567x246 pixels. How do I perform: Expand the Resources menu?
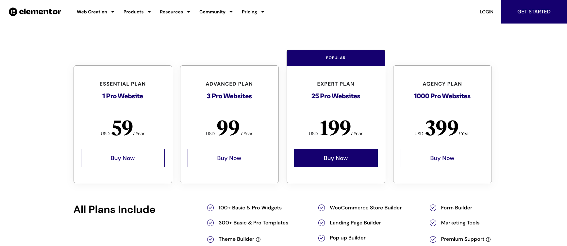pyautogui.click(x=175, y=12)
